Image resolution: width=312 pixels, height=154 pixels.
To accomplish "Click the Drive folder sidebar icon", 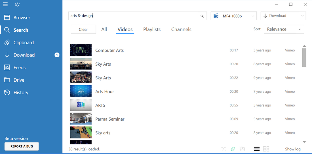I will (7, 80).
